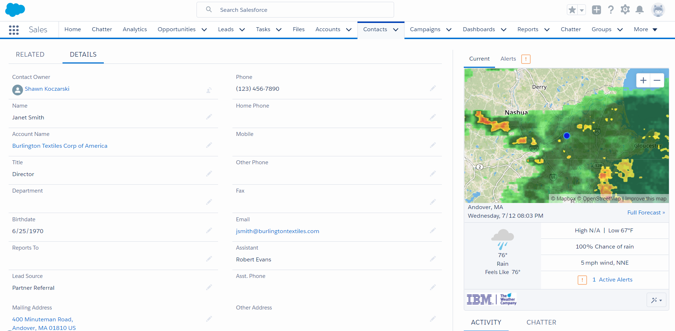Click the Favorites star icon
Screen dimensions: 675x331
(x=572, y=10)
